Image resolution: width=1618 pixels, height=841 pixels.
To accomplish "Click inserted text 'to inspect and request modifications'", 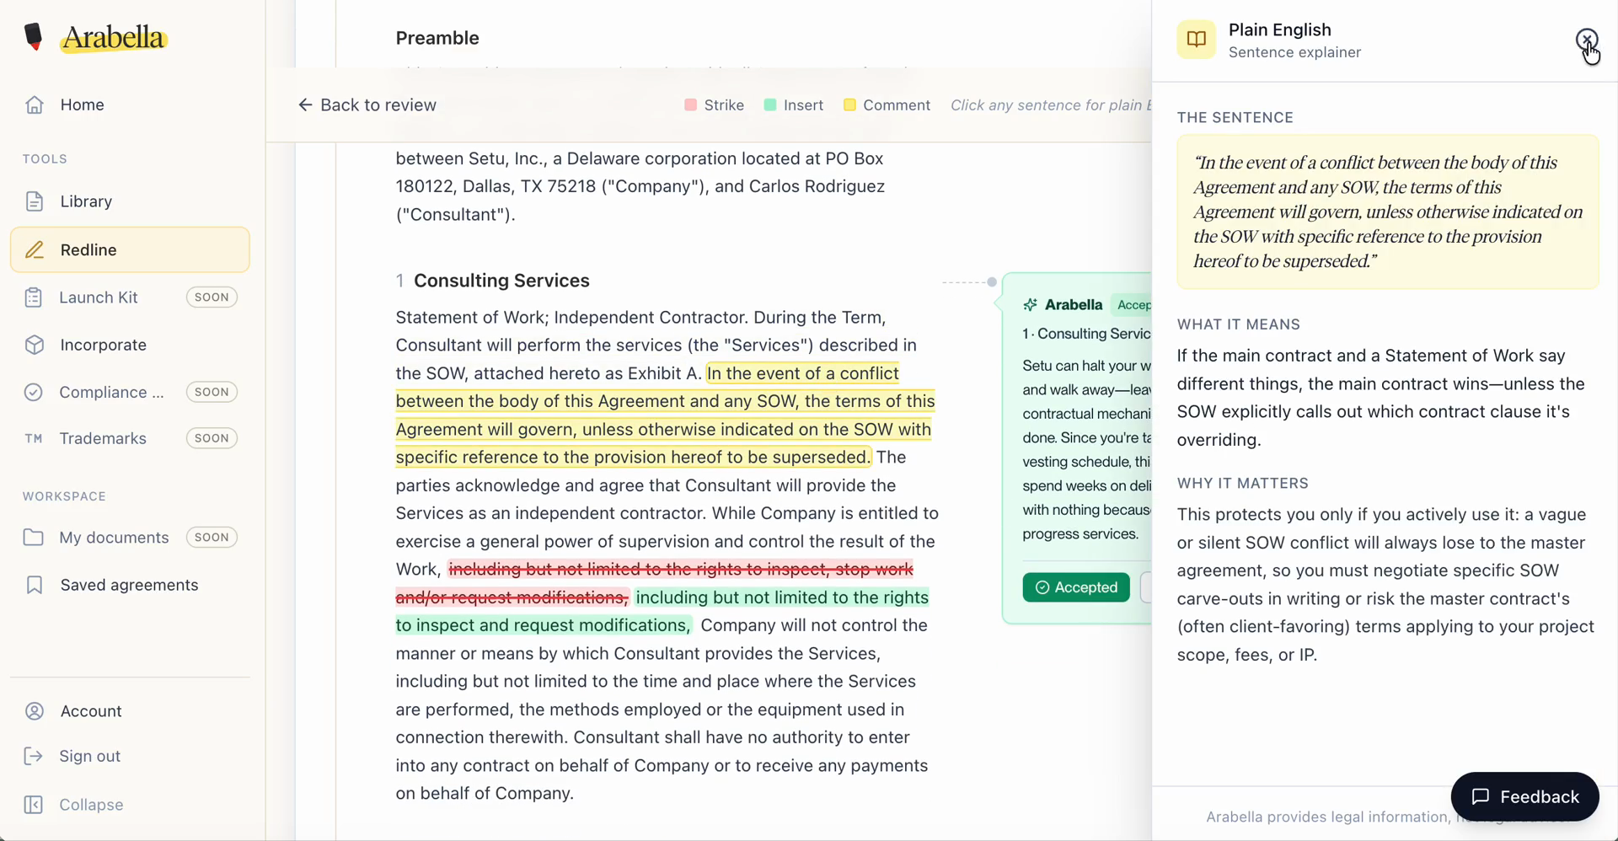I will [x=544, y=625].
